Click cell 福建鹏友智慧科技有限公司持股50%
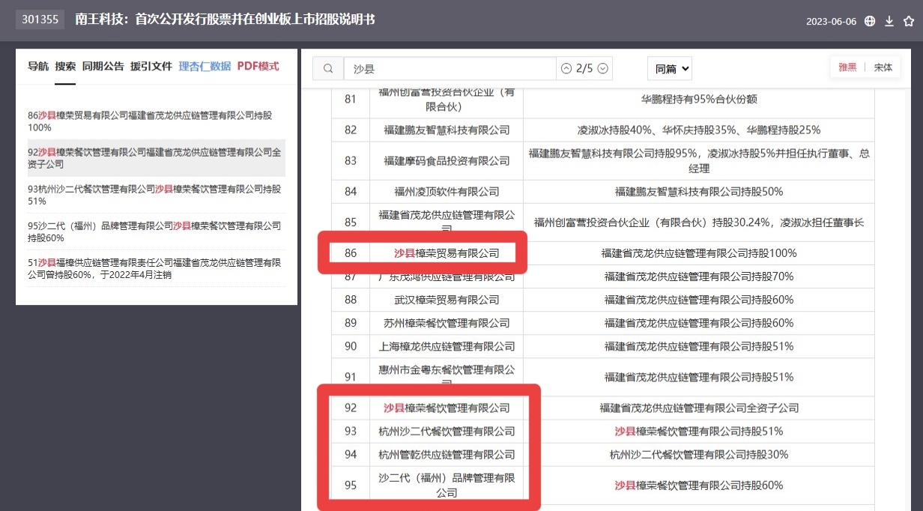The image size is (923, 511). pyautogui.click(x=699, y=191)
